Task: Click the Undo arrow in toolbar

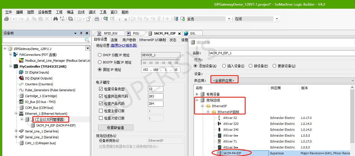Action: click(x=15, y=19)
